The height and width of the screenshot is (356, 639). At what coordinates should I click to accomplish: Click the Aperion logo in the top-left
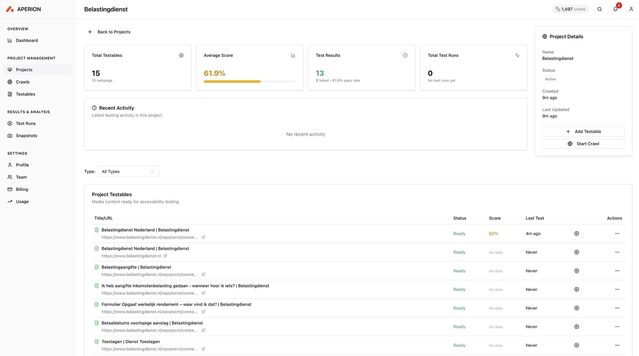pyautogui.click(x=21, y=8)
